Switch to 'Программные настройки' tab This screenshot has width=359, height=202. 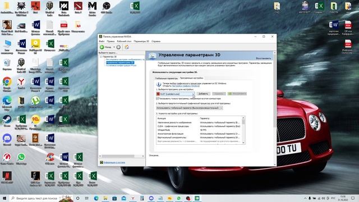click(x=192, y=78)
